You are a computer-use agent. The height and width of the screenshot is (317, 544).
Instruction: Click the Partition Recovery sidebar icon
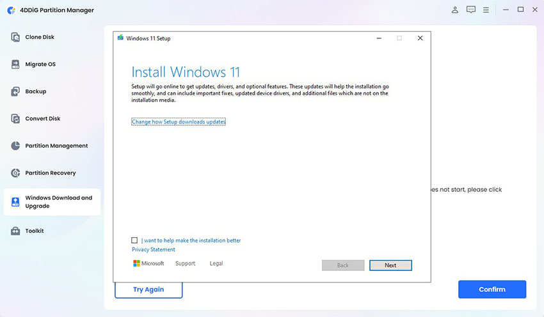pos(15,173)
